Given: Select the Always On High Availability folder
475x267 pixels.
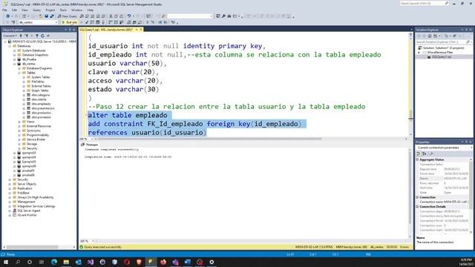Looking at the screenshot, I should click(x=35, y=197).
